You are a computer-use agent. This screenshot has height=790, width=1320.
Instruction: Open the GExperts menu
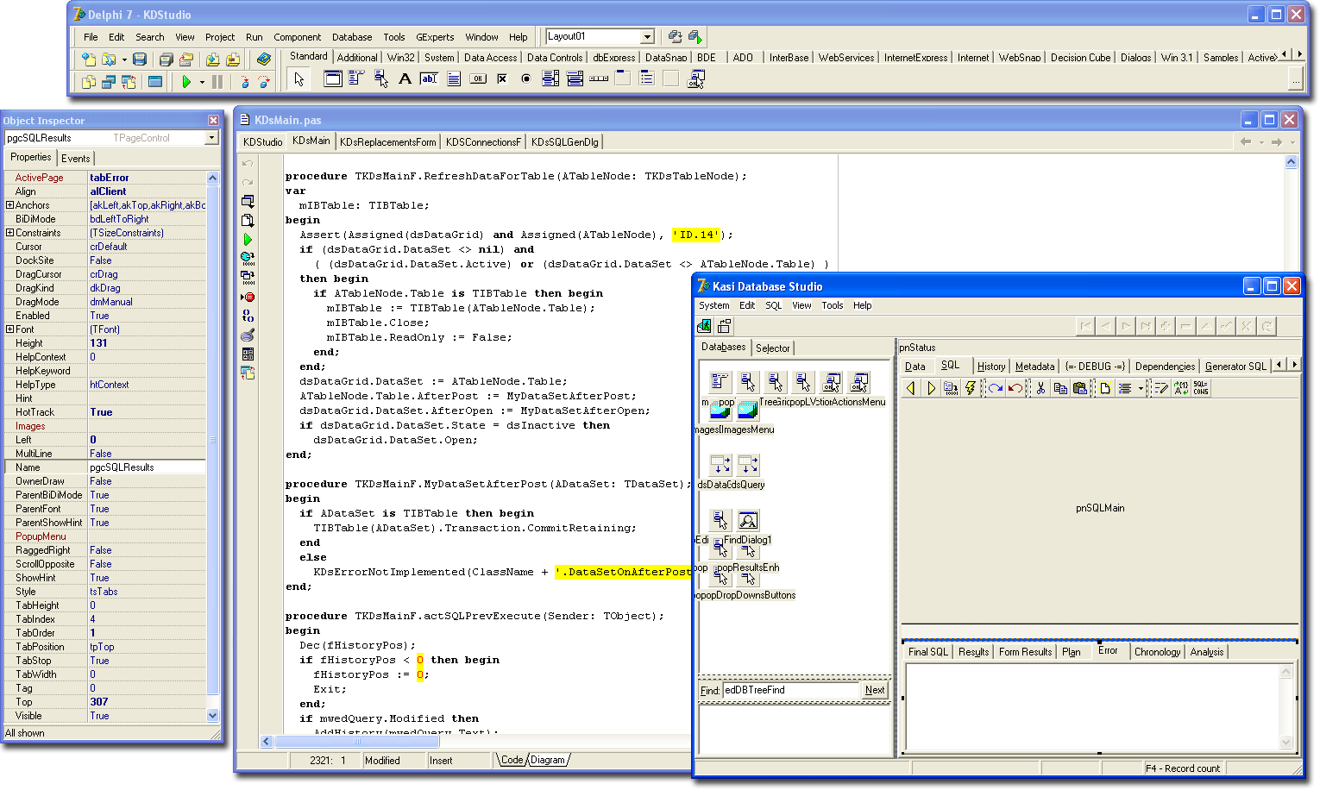pos(434,37)
